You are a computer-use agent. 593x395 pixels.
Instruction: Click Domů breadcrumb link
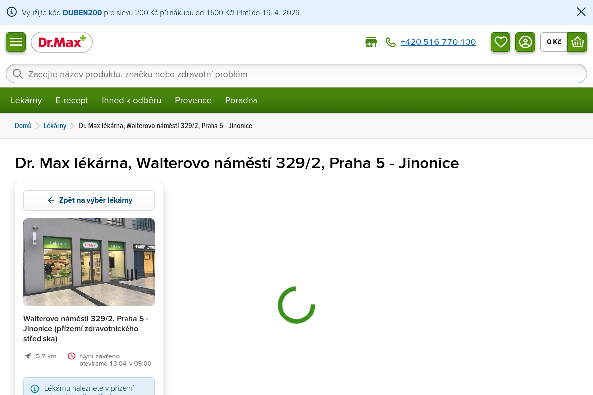tap(23, 126)
